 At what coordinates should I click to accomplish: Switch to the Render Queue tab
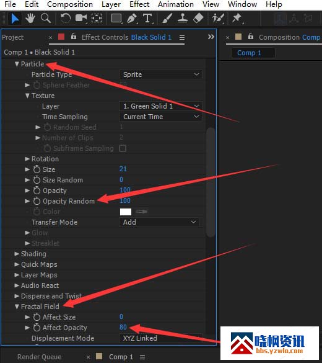click(39, 357)
